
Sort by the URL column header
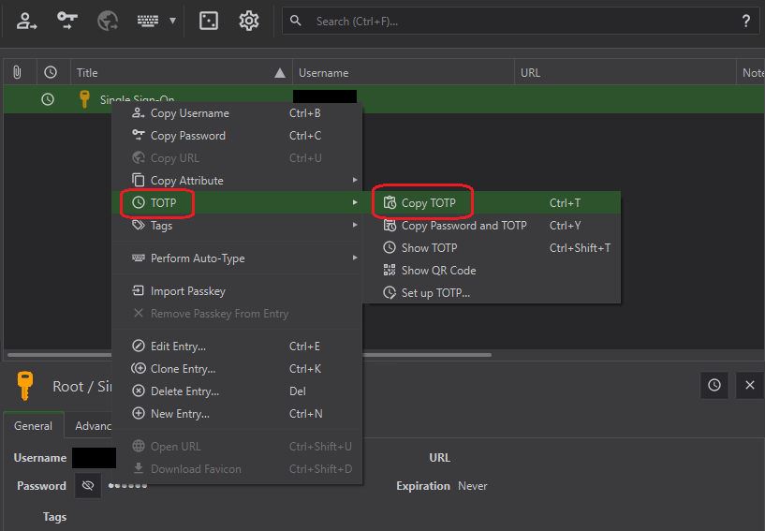[625, 73]
